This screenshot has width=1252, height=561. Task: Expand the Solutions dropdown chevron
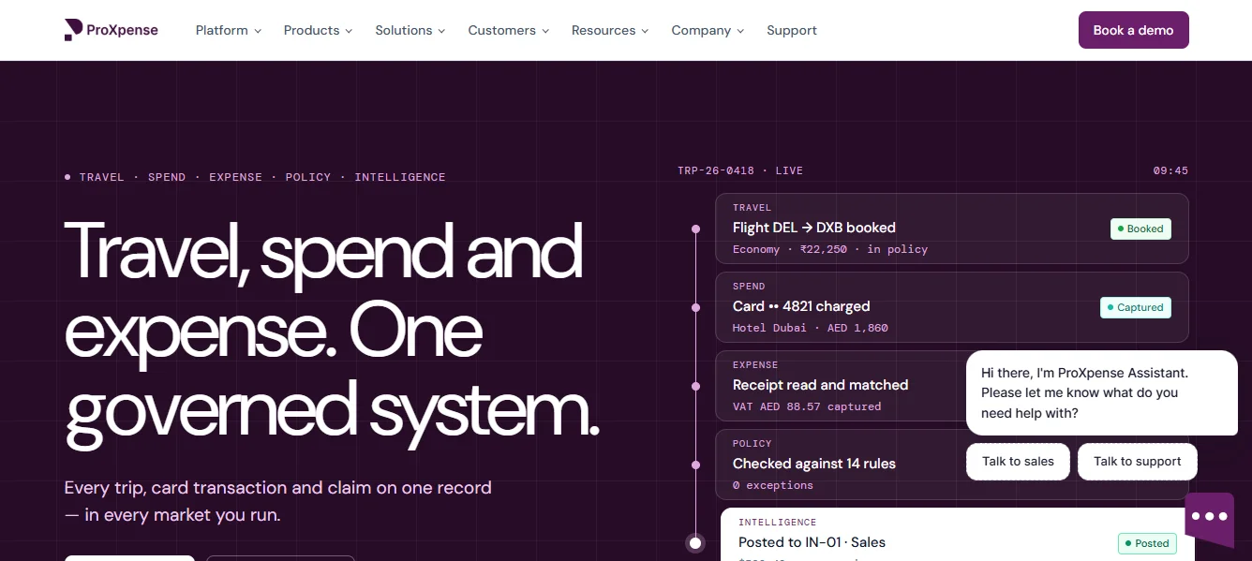coord(441,31)
